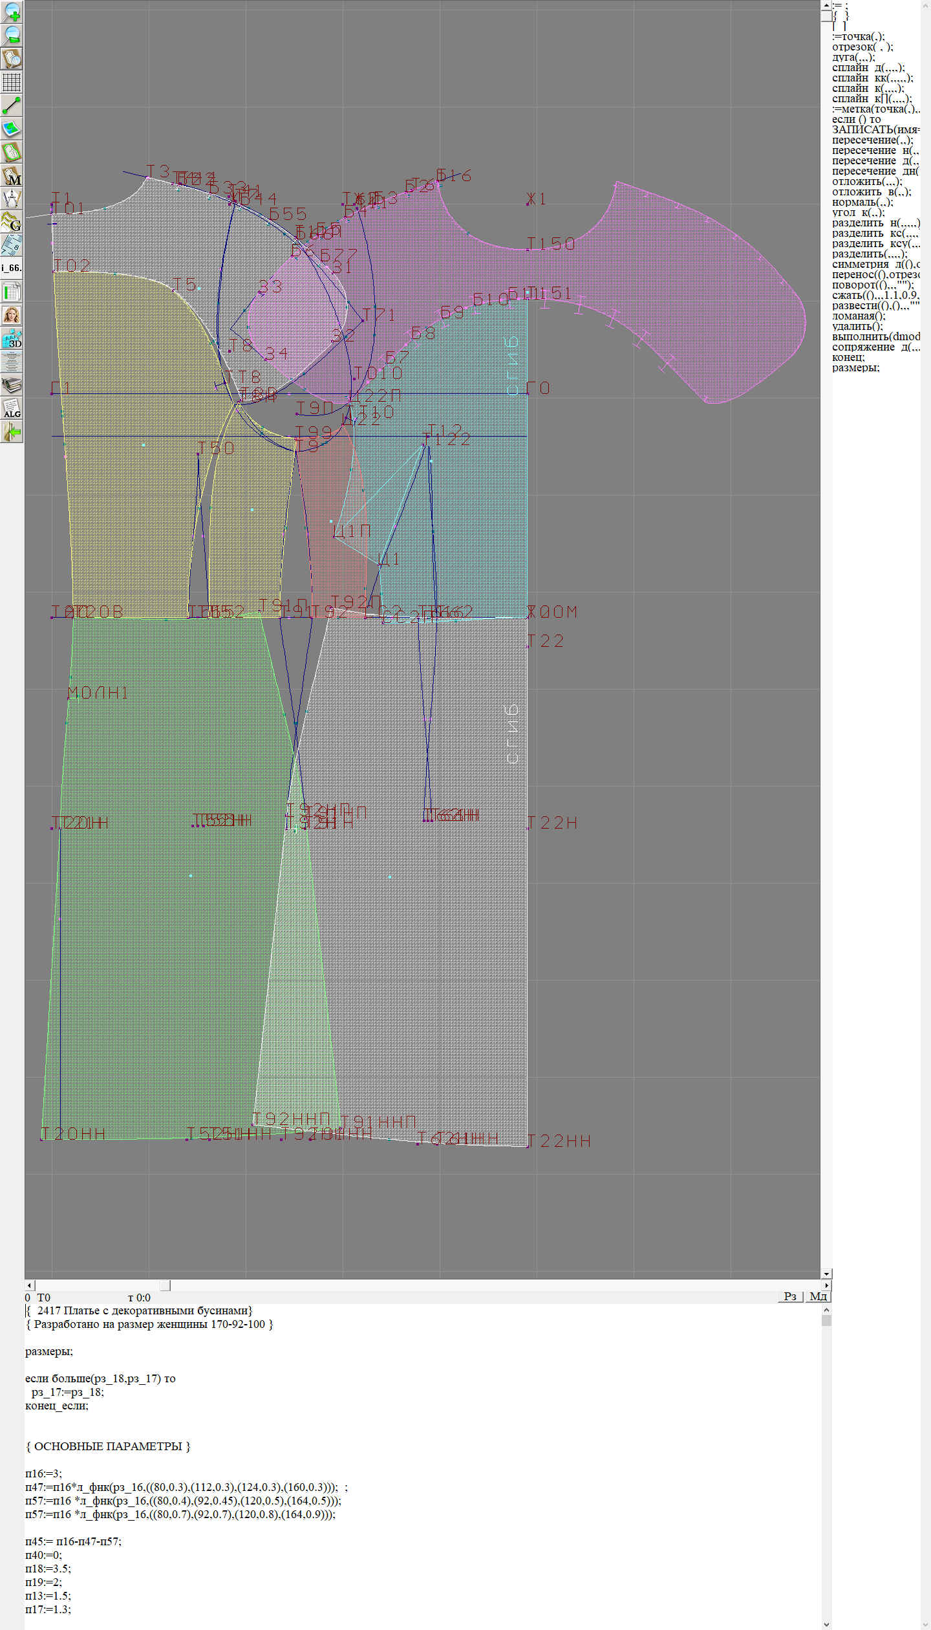
Task: Open the woman portrait model icon
Action: [x=12, y=315]
